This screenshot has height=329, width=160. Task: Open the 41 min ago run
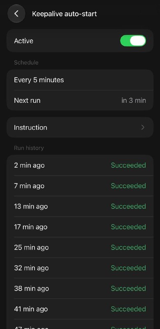click(x=80, y=309)
